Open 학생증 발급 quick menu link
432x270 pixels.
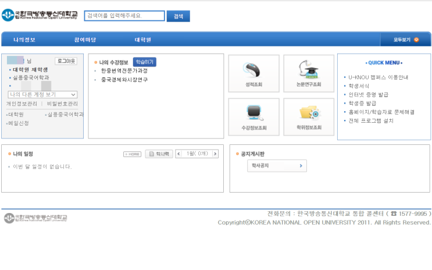[362, 104]
